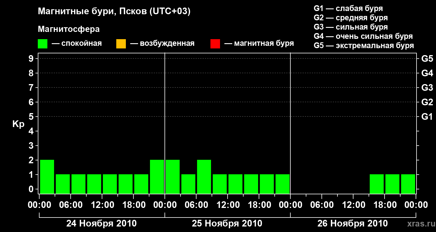Click the Kp 2 bar for 24 Ноября 21:00–00:00

coord(157,177)
